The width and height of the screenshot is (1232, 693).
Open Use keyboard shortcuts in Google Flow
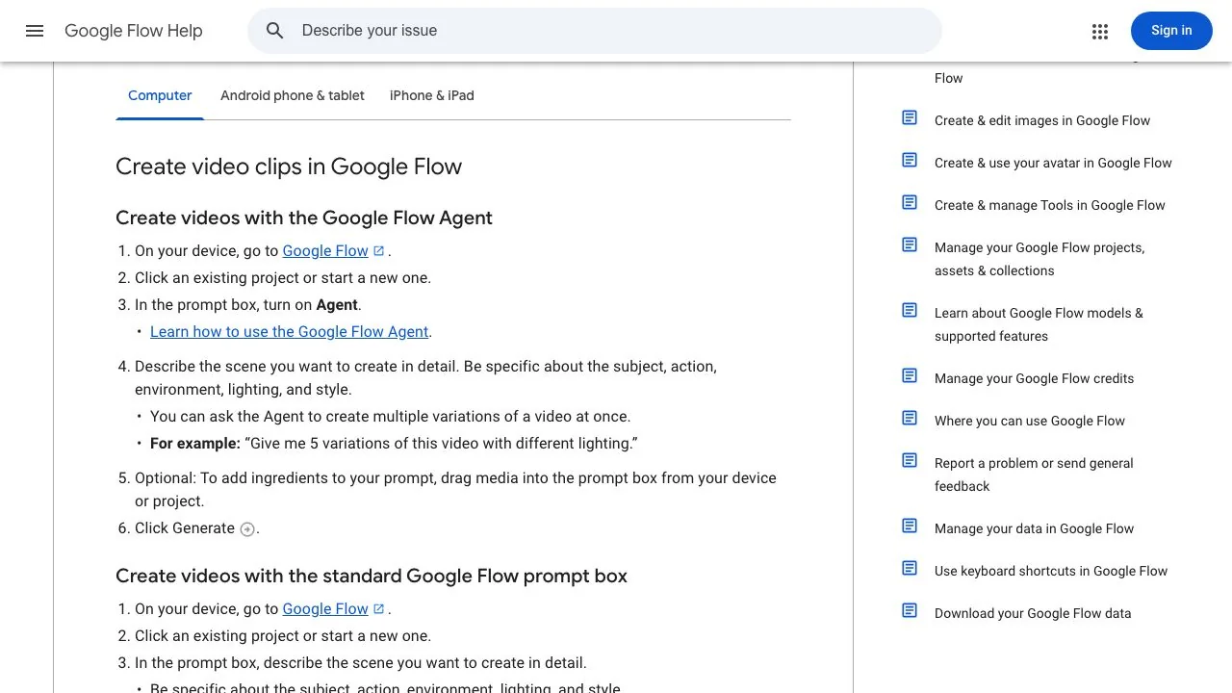(x=1051, y=571)
